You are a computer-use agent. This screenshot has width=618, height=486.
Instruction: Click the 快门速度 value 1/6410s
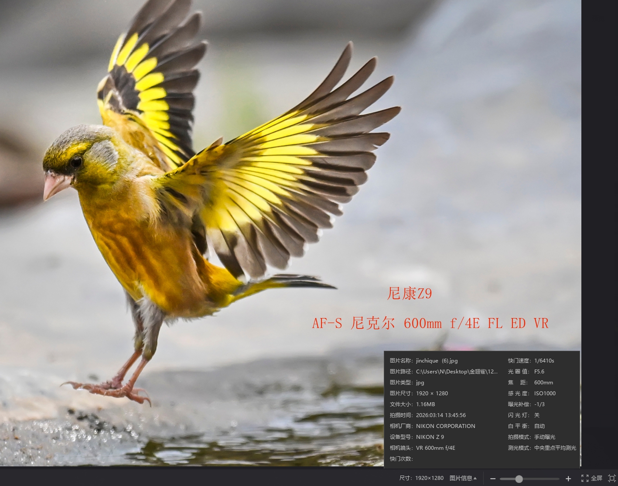coord(544,361)
